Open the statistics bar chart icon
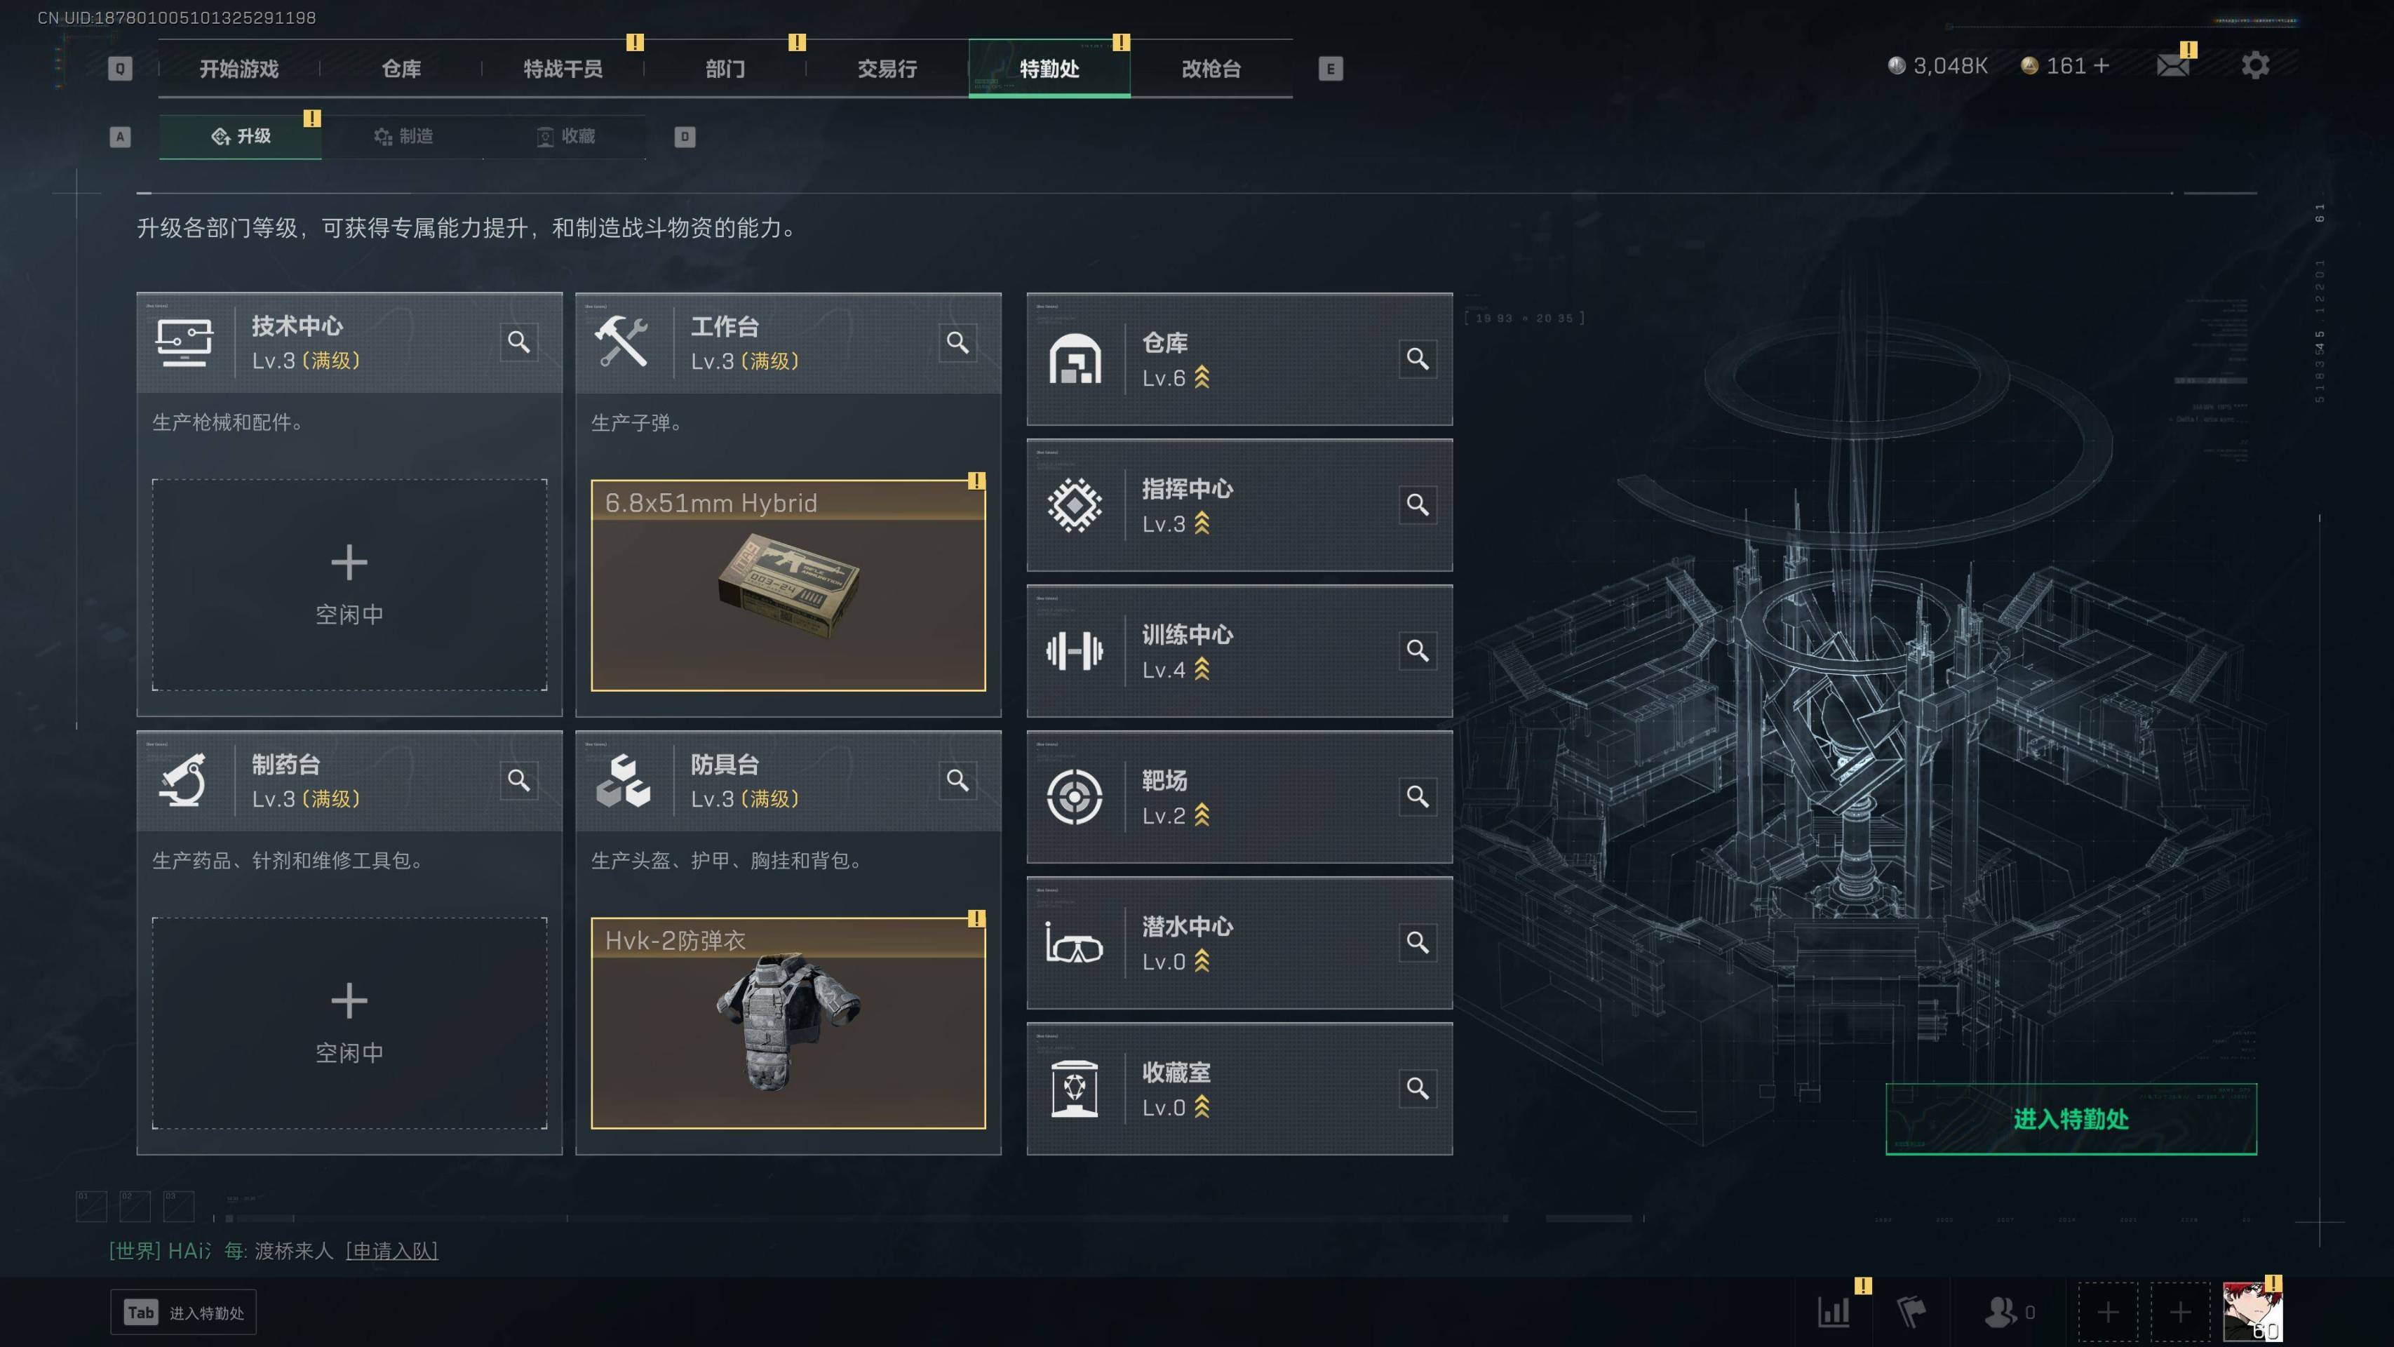 pos(1834,1312)
